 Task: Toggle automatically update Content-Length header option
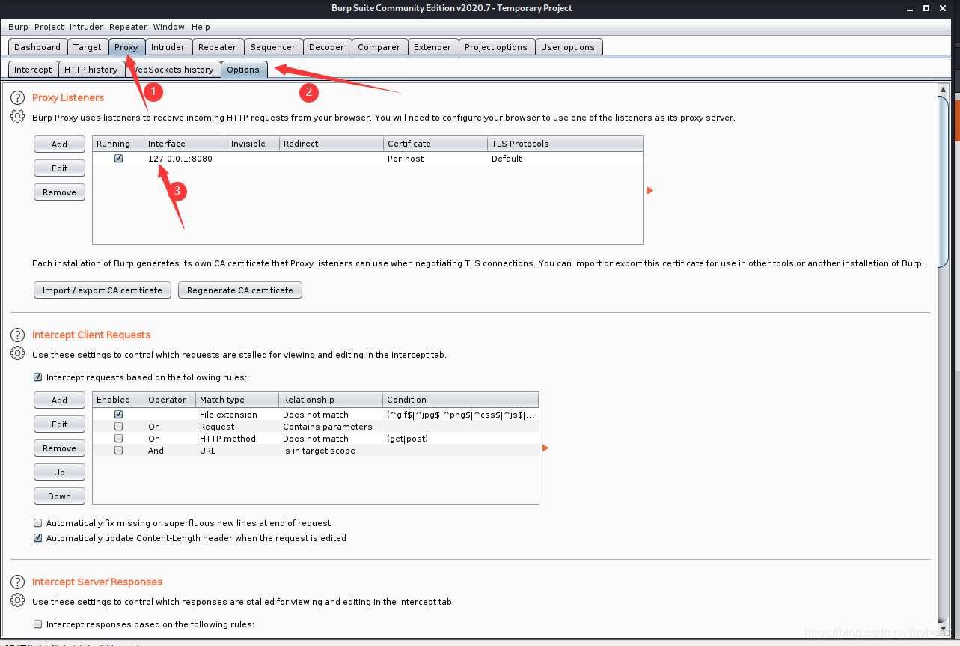pyautogui.click(x=38, y=538)
